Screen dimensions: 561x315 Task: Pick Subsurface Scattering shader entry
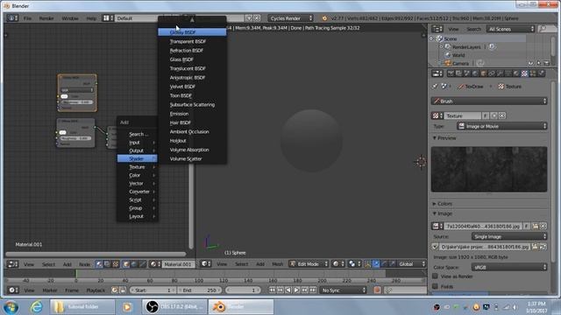[x=192, y=105]
